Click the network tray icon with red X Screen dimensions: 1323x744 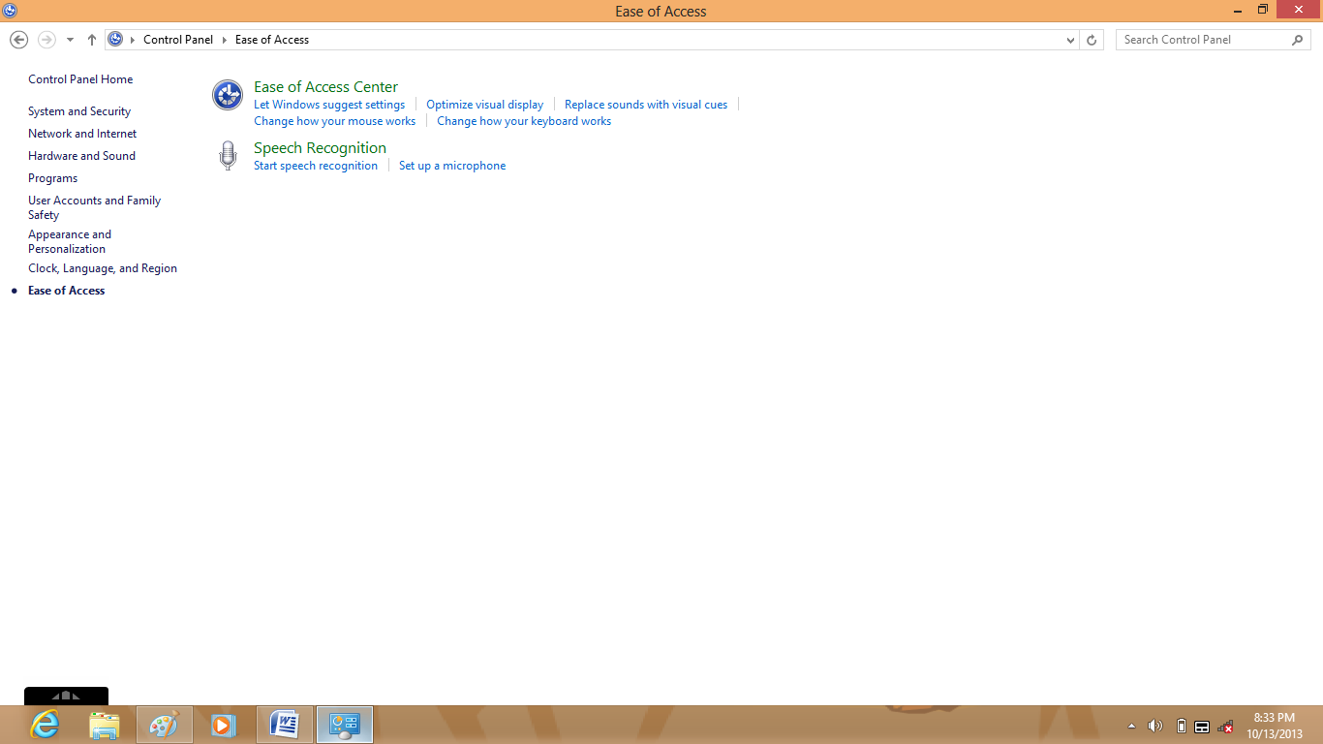tap(1225, 726)
